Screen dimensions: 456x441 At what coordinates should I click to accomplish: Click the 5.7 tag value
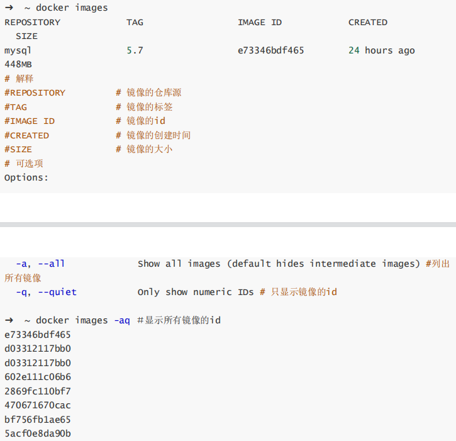(x=135, y=50)
